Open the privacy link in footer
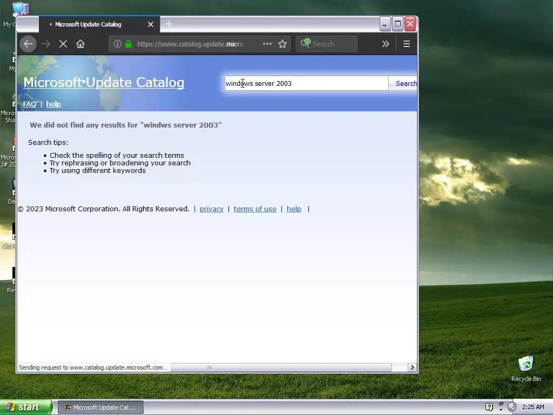This screenshot has height=415, width=553. tap(212, 209)
